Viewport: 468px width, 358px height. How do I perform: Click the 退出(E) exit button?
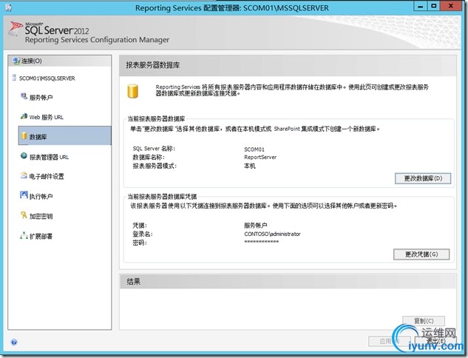pos(436,341)
